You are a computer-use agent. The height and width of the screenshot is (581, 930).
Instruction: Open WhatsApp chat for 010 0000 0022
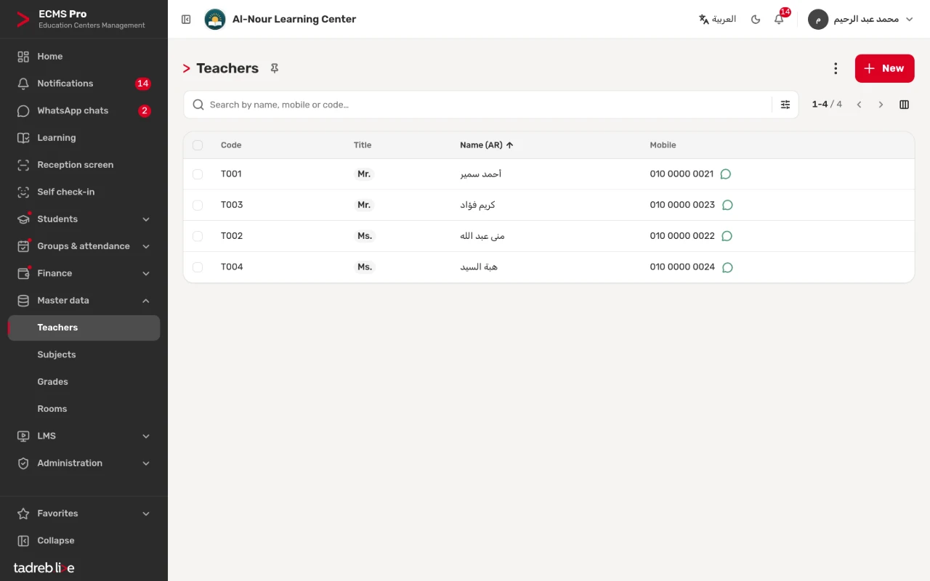(x=727, y=236)
